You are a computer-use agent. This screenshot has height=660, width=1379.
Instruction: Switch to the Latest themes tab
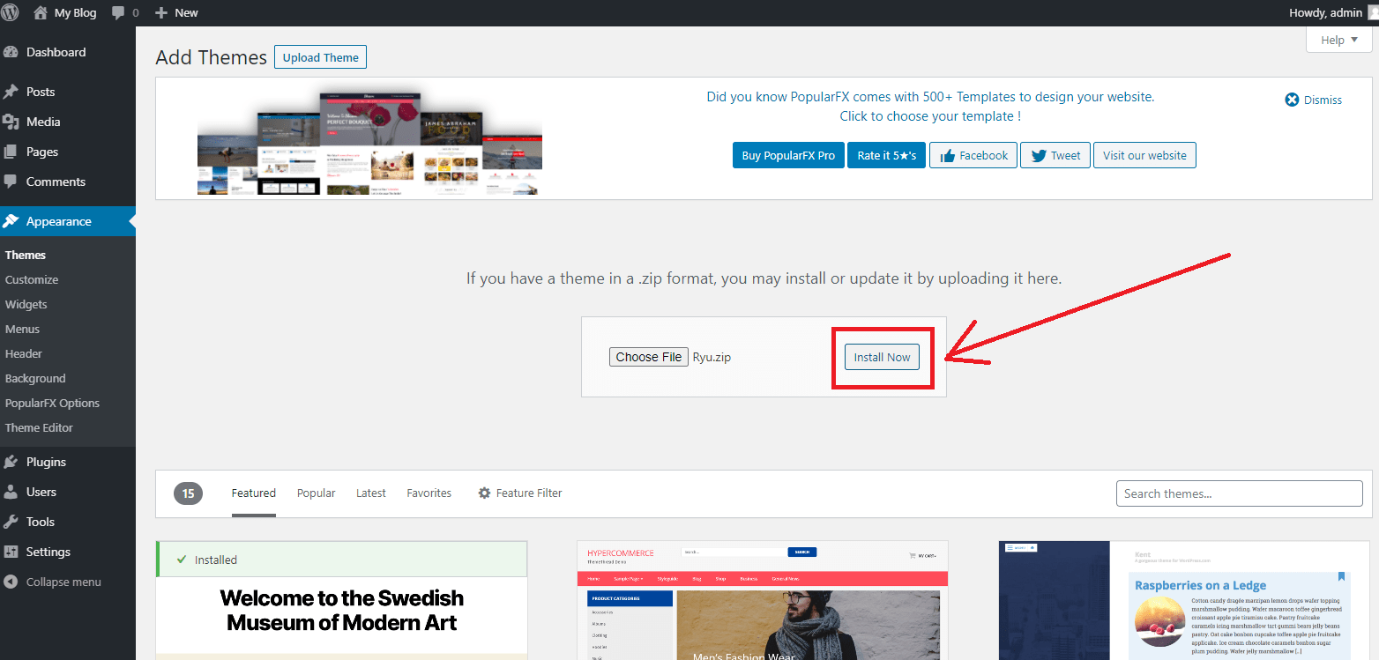[x=370, y=493]
